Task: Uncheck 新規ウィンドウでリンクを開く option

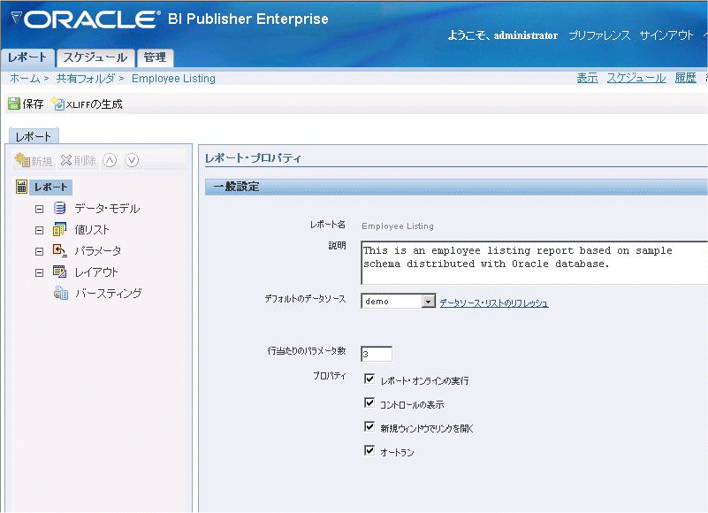Action: 369,426
